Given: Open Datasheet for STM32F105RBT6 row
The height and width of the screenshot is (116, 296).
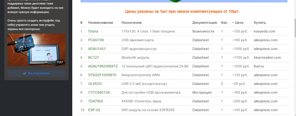Looking at the screenshot, I should [201, 75].
